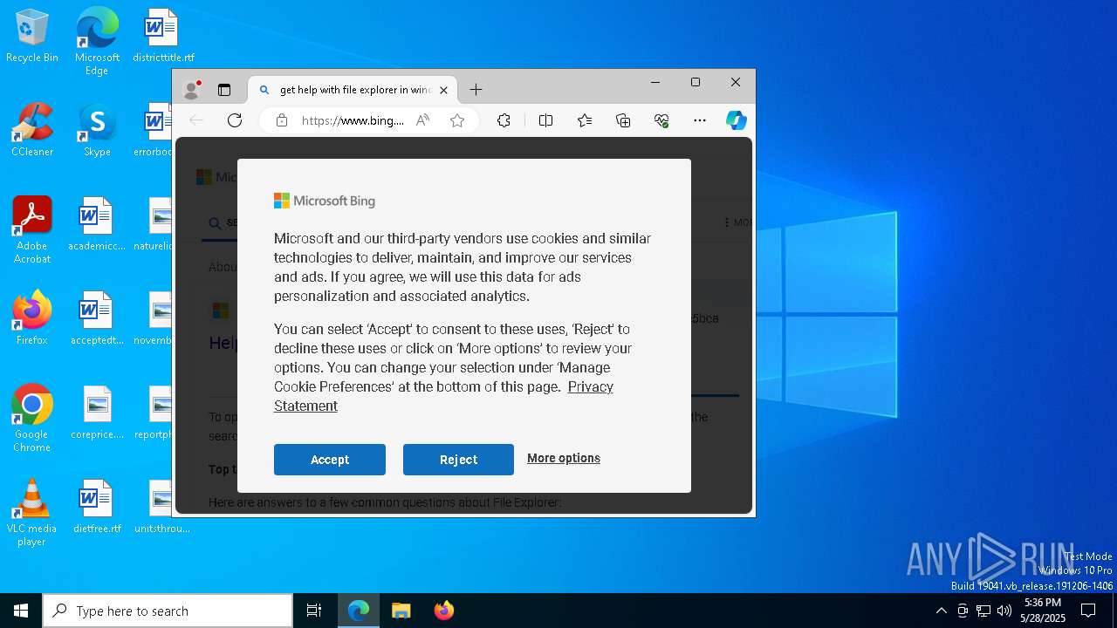Open Task View from taskbar
The image size is (1117, 628).
point(314,611)
